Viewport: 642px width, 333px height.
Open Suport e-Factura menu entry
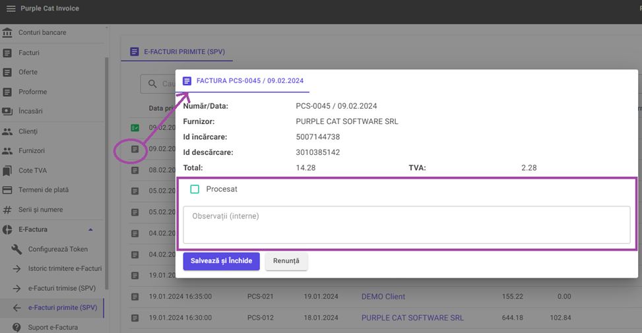point(53,327)
